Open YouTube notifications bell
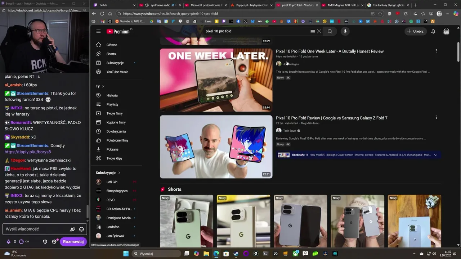The height and width of the screenshot is (259, 461). [433, 31]
